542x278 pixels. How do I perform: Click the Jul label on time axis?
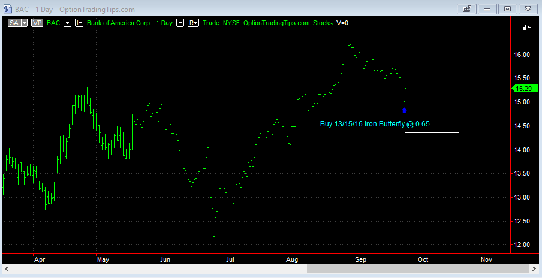click(230, 259)
